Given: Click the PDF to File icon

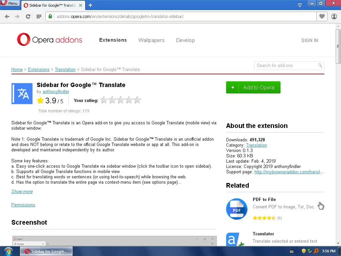Looking at the screenshot, I should [237, 209].
